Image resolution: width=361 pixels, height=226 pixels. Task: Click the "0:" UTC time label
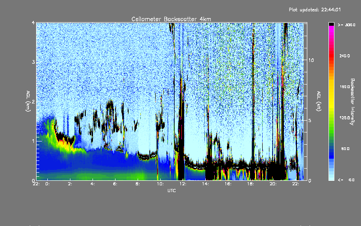tap(48, 184)
